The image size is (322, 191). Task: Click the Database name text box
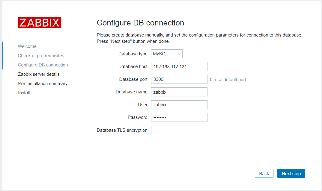pyautogui.click(x=179, y=92)
